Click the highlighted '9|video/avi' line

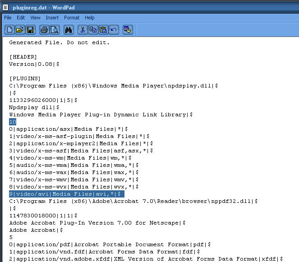pos(67,194)
